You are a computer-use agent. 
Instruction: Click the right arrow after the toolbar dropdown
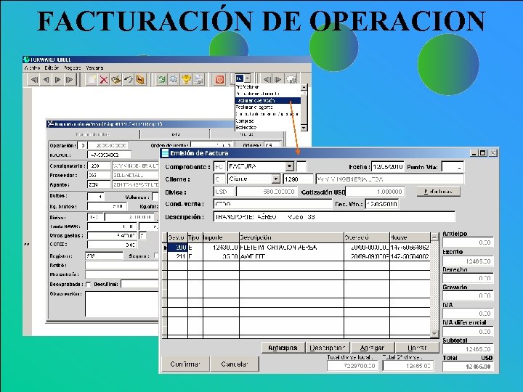pos(278,79)
